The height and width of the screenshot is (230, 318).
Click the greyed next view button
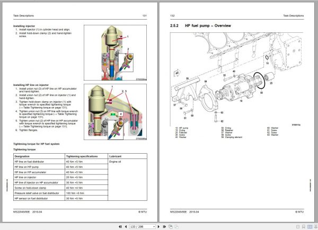tap(176, 226)
